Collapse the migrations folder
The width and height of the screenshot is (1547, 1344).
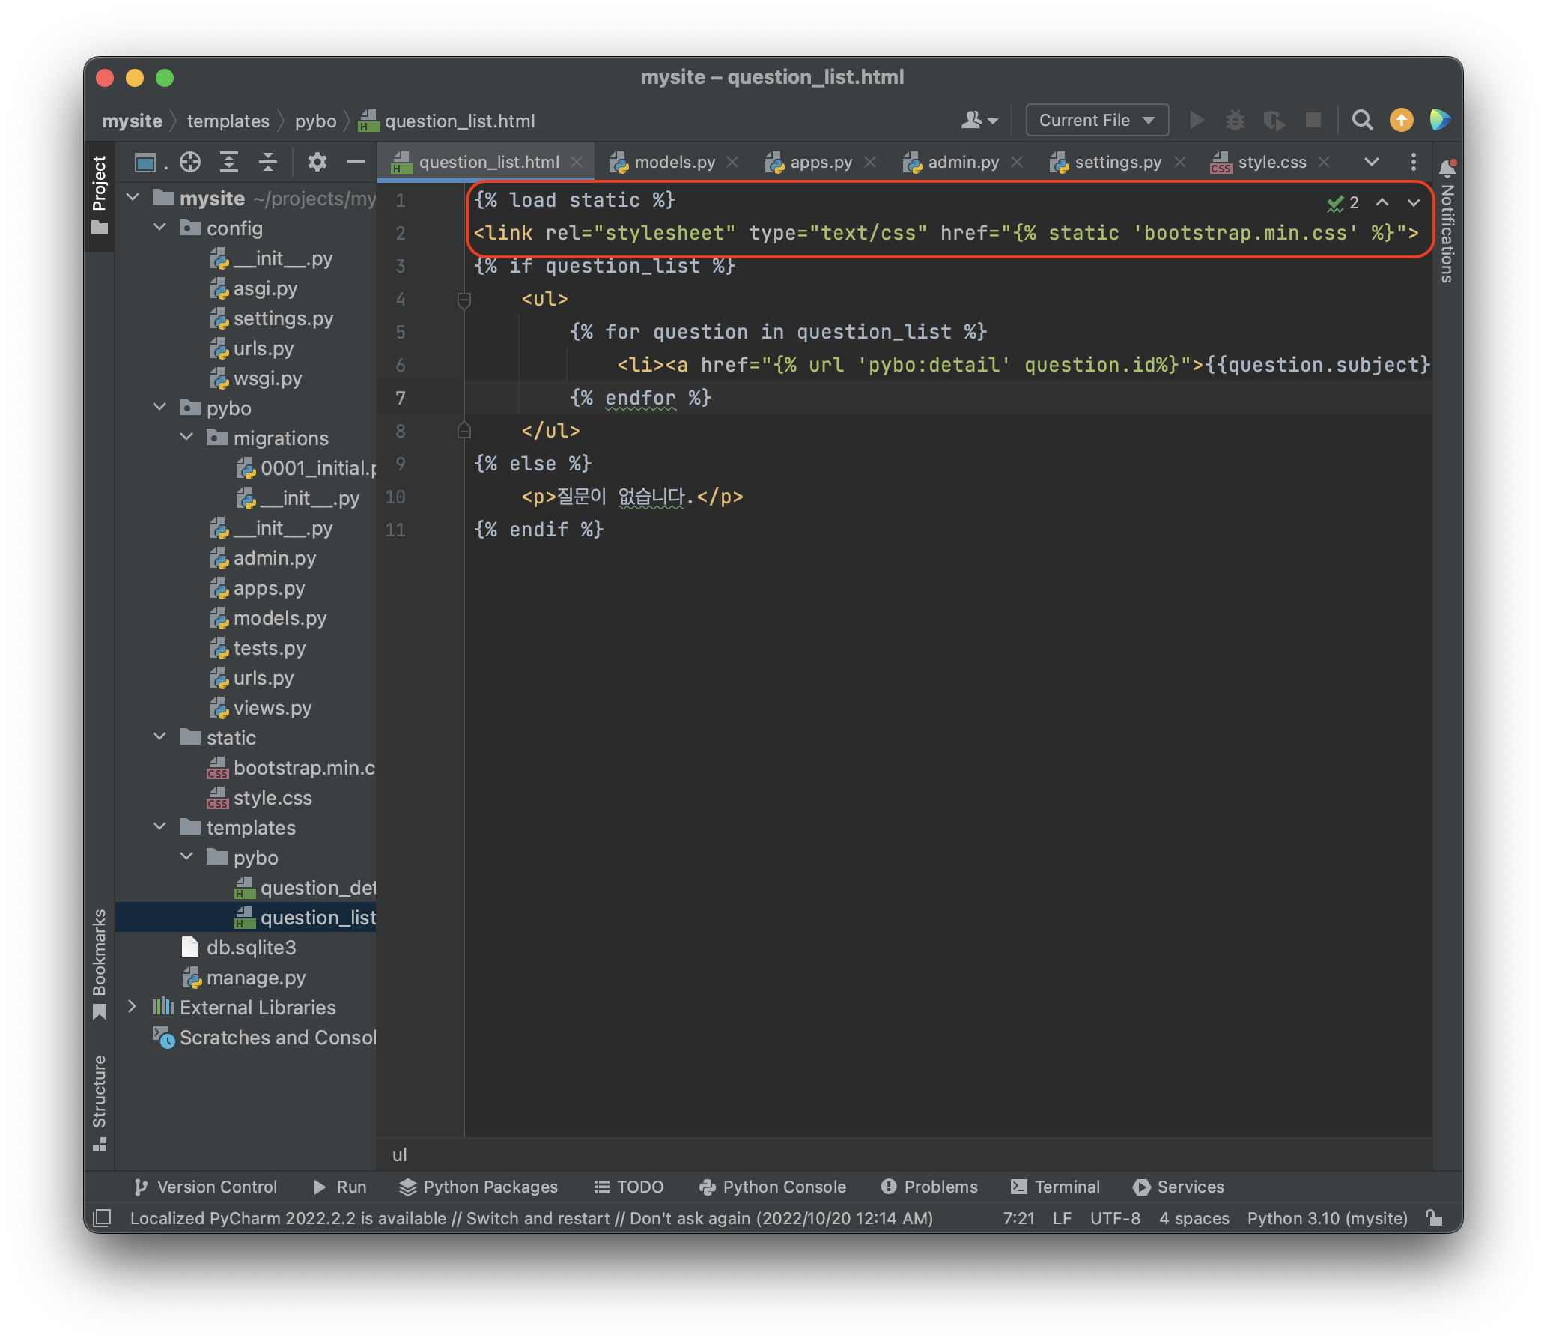point(186,438)
